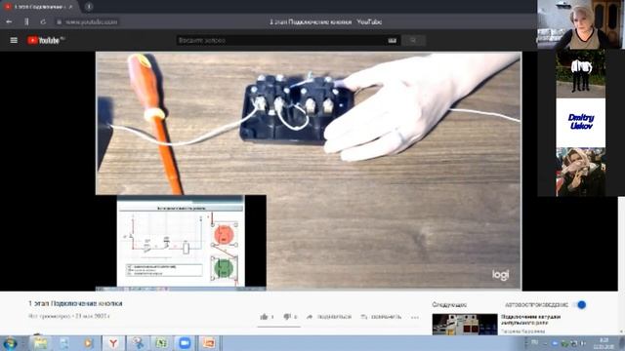
Task: Click the YouTube search input field
Action: 281,40
